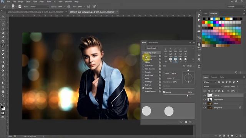Open the Character panel icon
The height and width of the screenshot is (138, 246).
tap(199, 55)
